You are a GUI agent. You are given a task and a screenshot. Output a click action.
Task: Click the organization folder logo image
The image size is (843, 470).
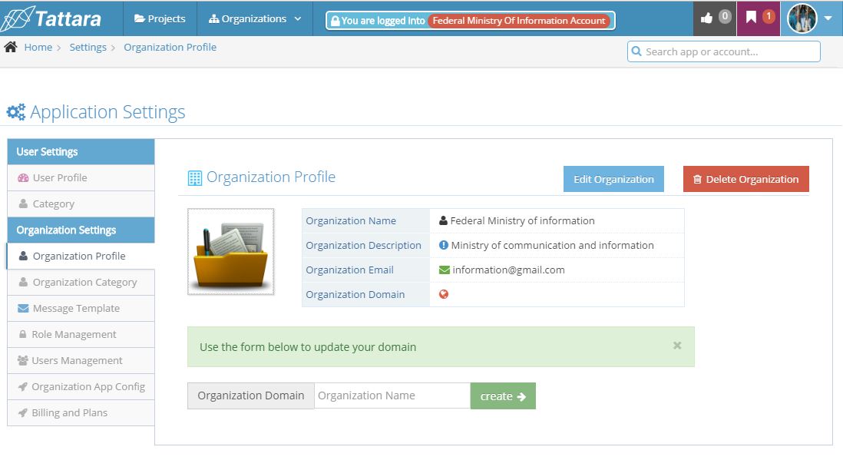point(230,252)
